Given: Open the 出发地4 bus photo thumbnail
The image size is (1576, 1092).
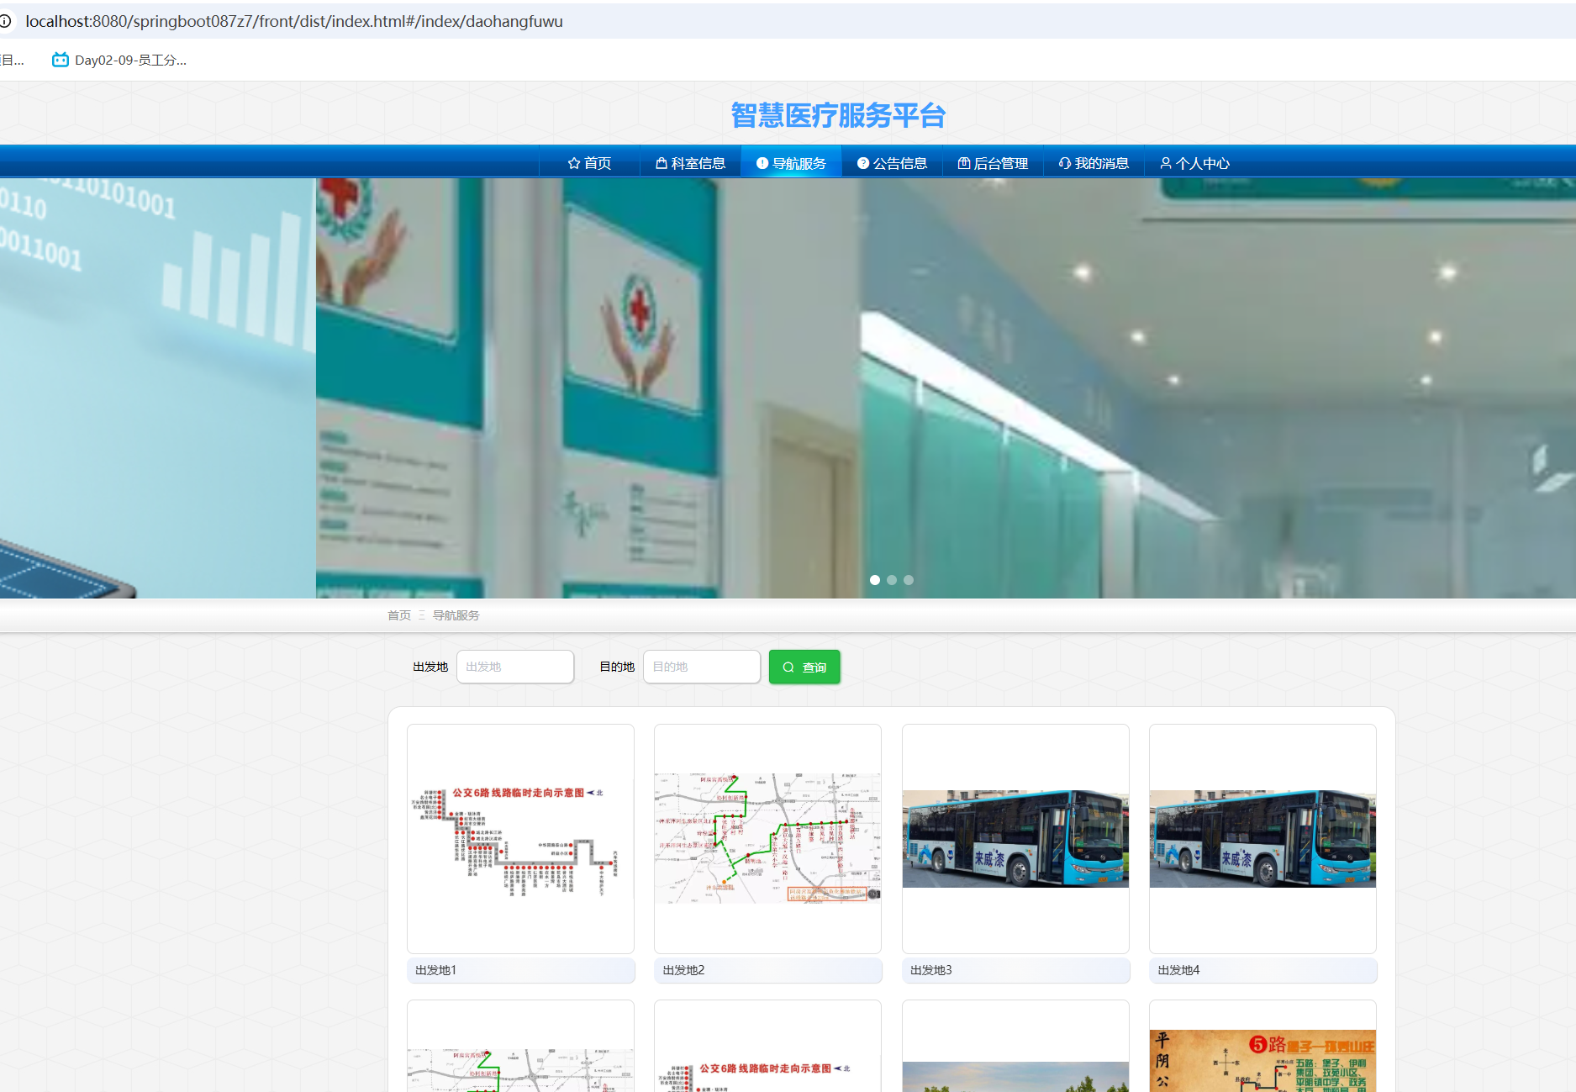Looking at the screenshot, I should coord(1262,839).
